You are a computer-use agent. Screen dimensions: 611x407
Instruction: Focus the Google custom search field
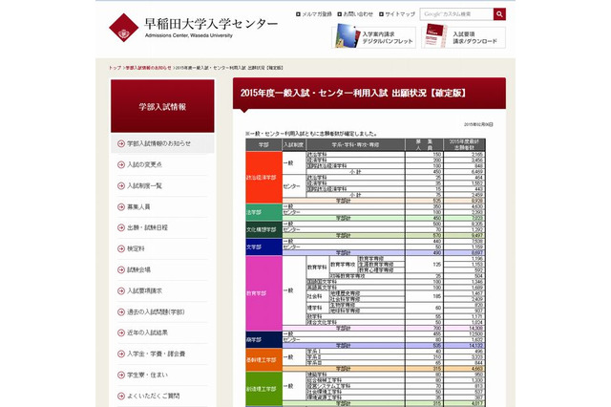(456, 14)
